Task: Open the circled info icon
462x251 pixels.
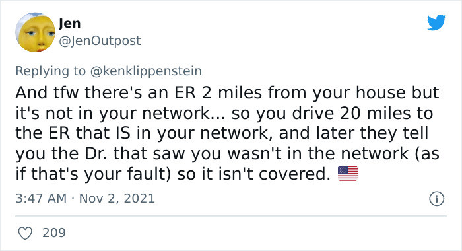Action: pos(436,199)
